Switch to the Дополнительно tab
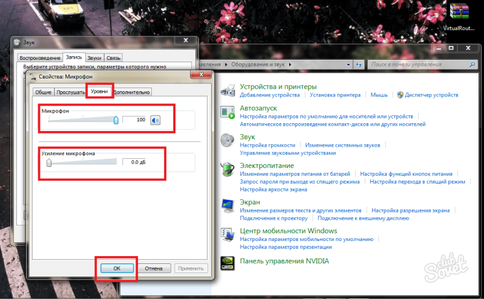This screenshot has width=484, height=299. point(132,92)
